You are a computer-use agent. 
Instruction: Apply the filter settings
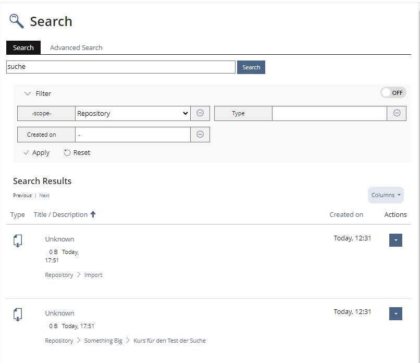[x=36, y=153]
